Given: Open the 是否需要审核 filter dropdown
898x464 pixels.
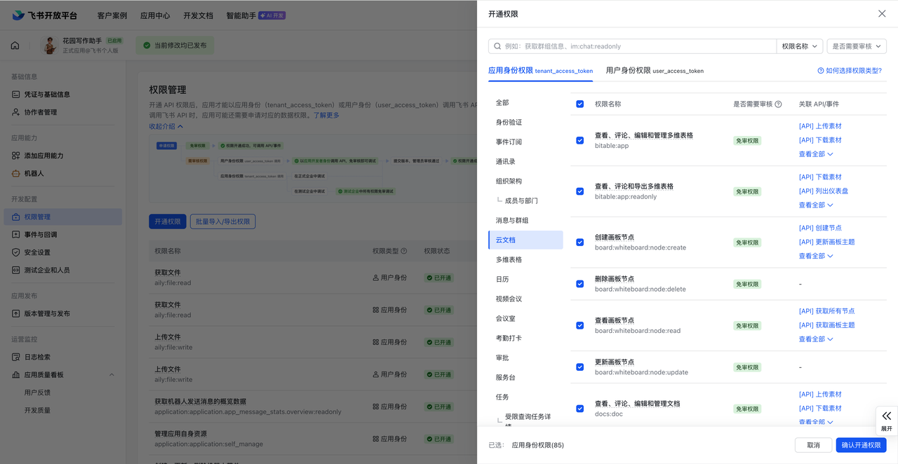Looking at the screenshot, I should (x=857, y=45).
